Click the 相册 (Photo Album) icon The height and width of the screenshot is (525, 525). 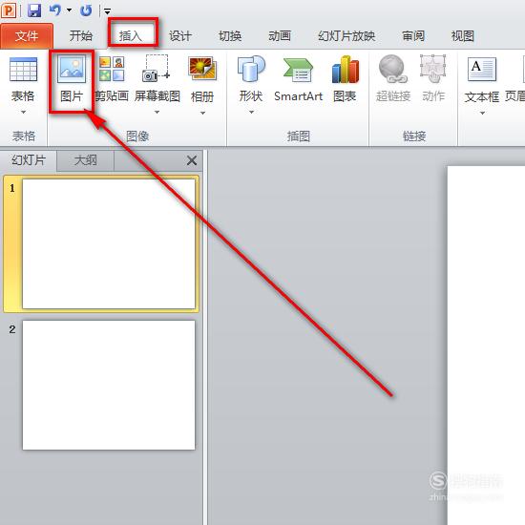[202, 69]
